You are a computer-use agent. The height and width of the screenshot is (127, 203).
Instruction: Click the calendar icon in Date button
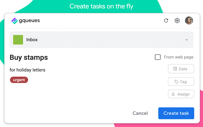pos(175,69)
